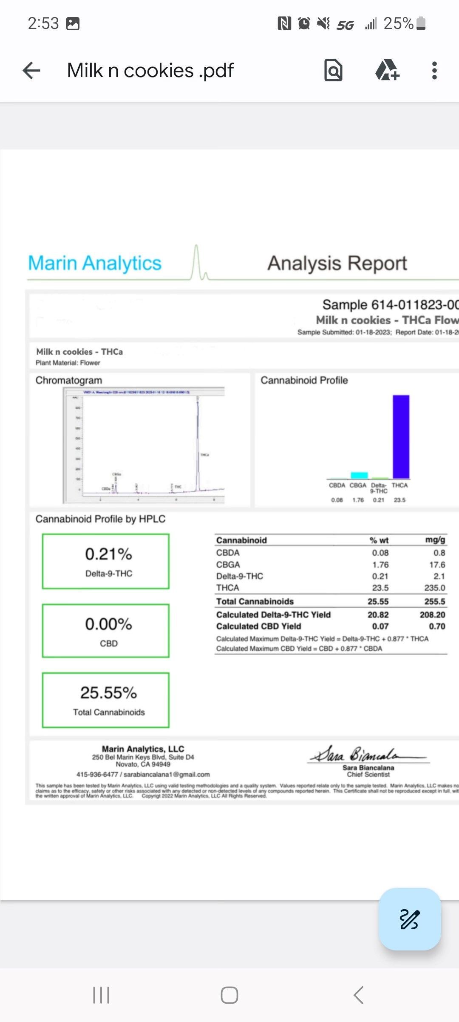Tap Calculated Delta-9-THC Yield row label
This screenshot has height=1022, width=459.
(273, 614)
